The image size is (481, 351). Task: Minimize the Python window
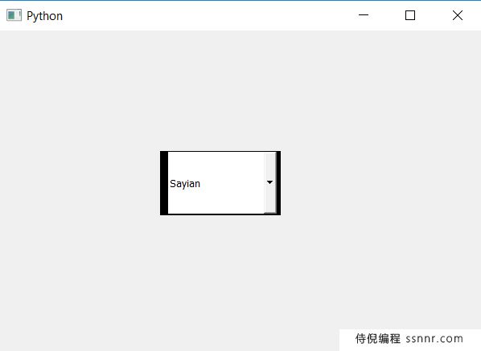[x=364, y=15]
